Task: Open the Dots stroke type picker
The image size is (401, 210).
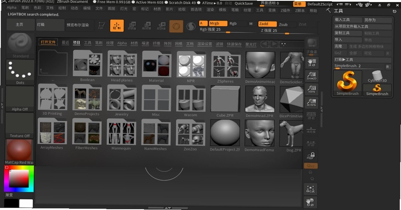Action: point(20,72)
